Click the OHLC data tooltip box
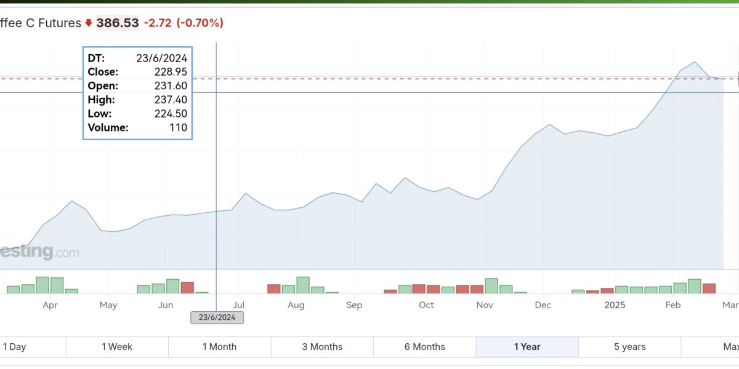 pos(137,93)
